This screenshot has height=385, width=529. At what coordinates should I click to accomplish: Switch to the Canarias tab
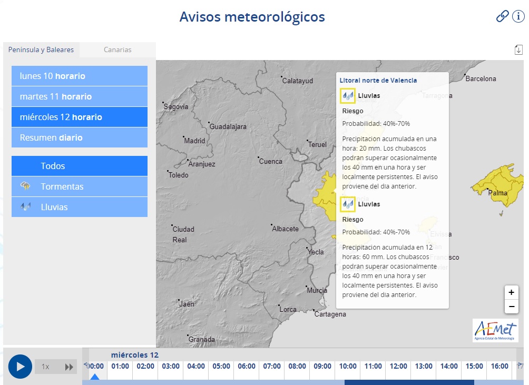click(117, 50)
